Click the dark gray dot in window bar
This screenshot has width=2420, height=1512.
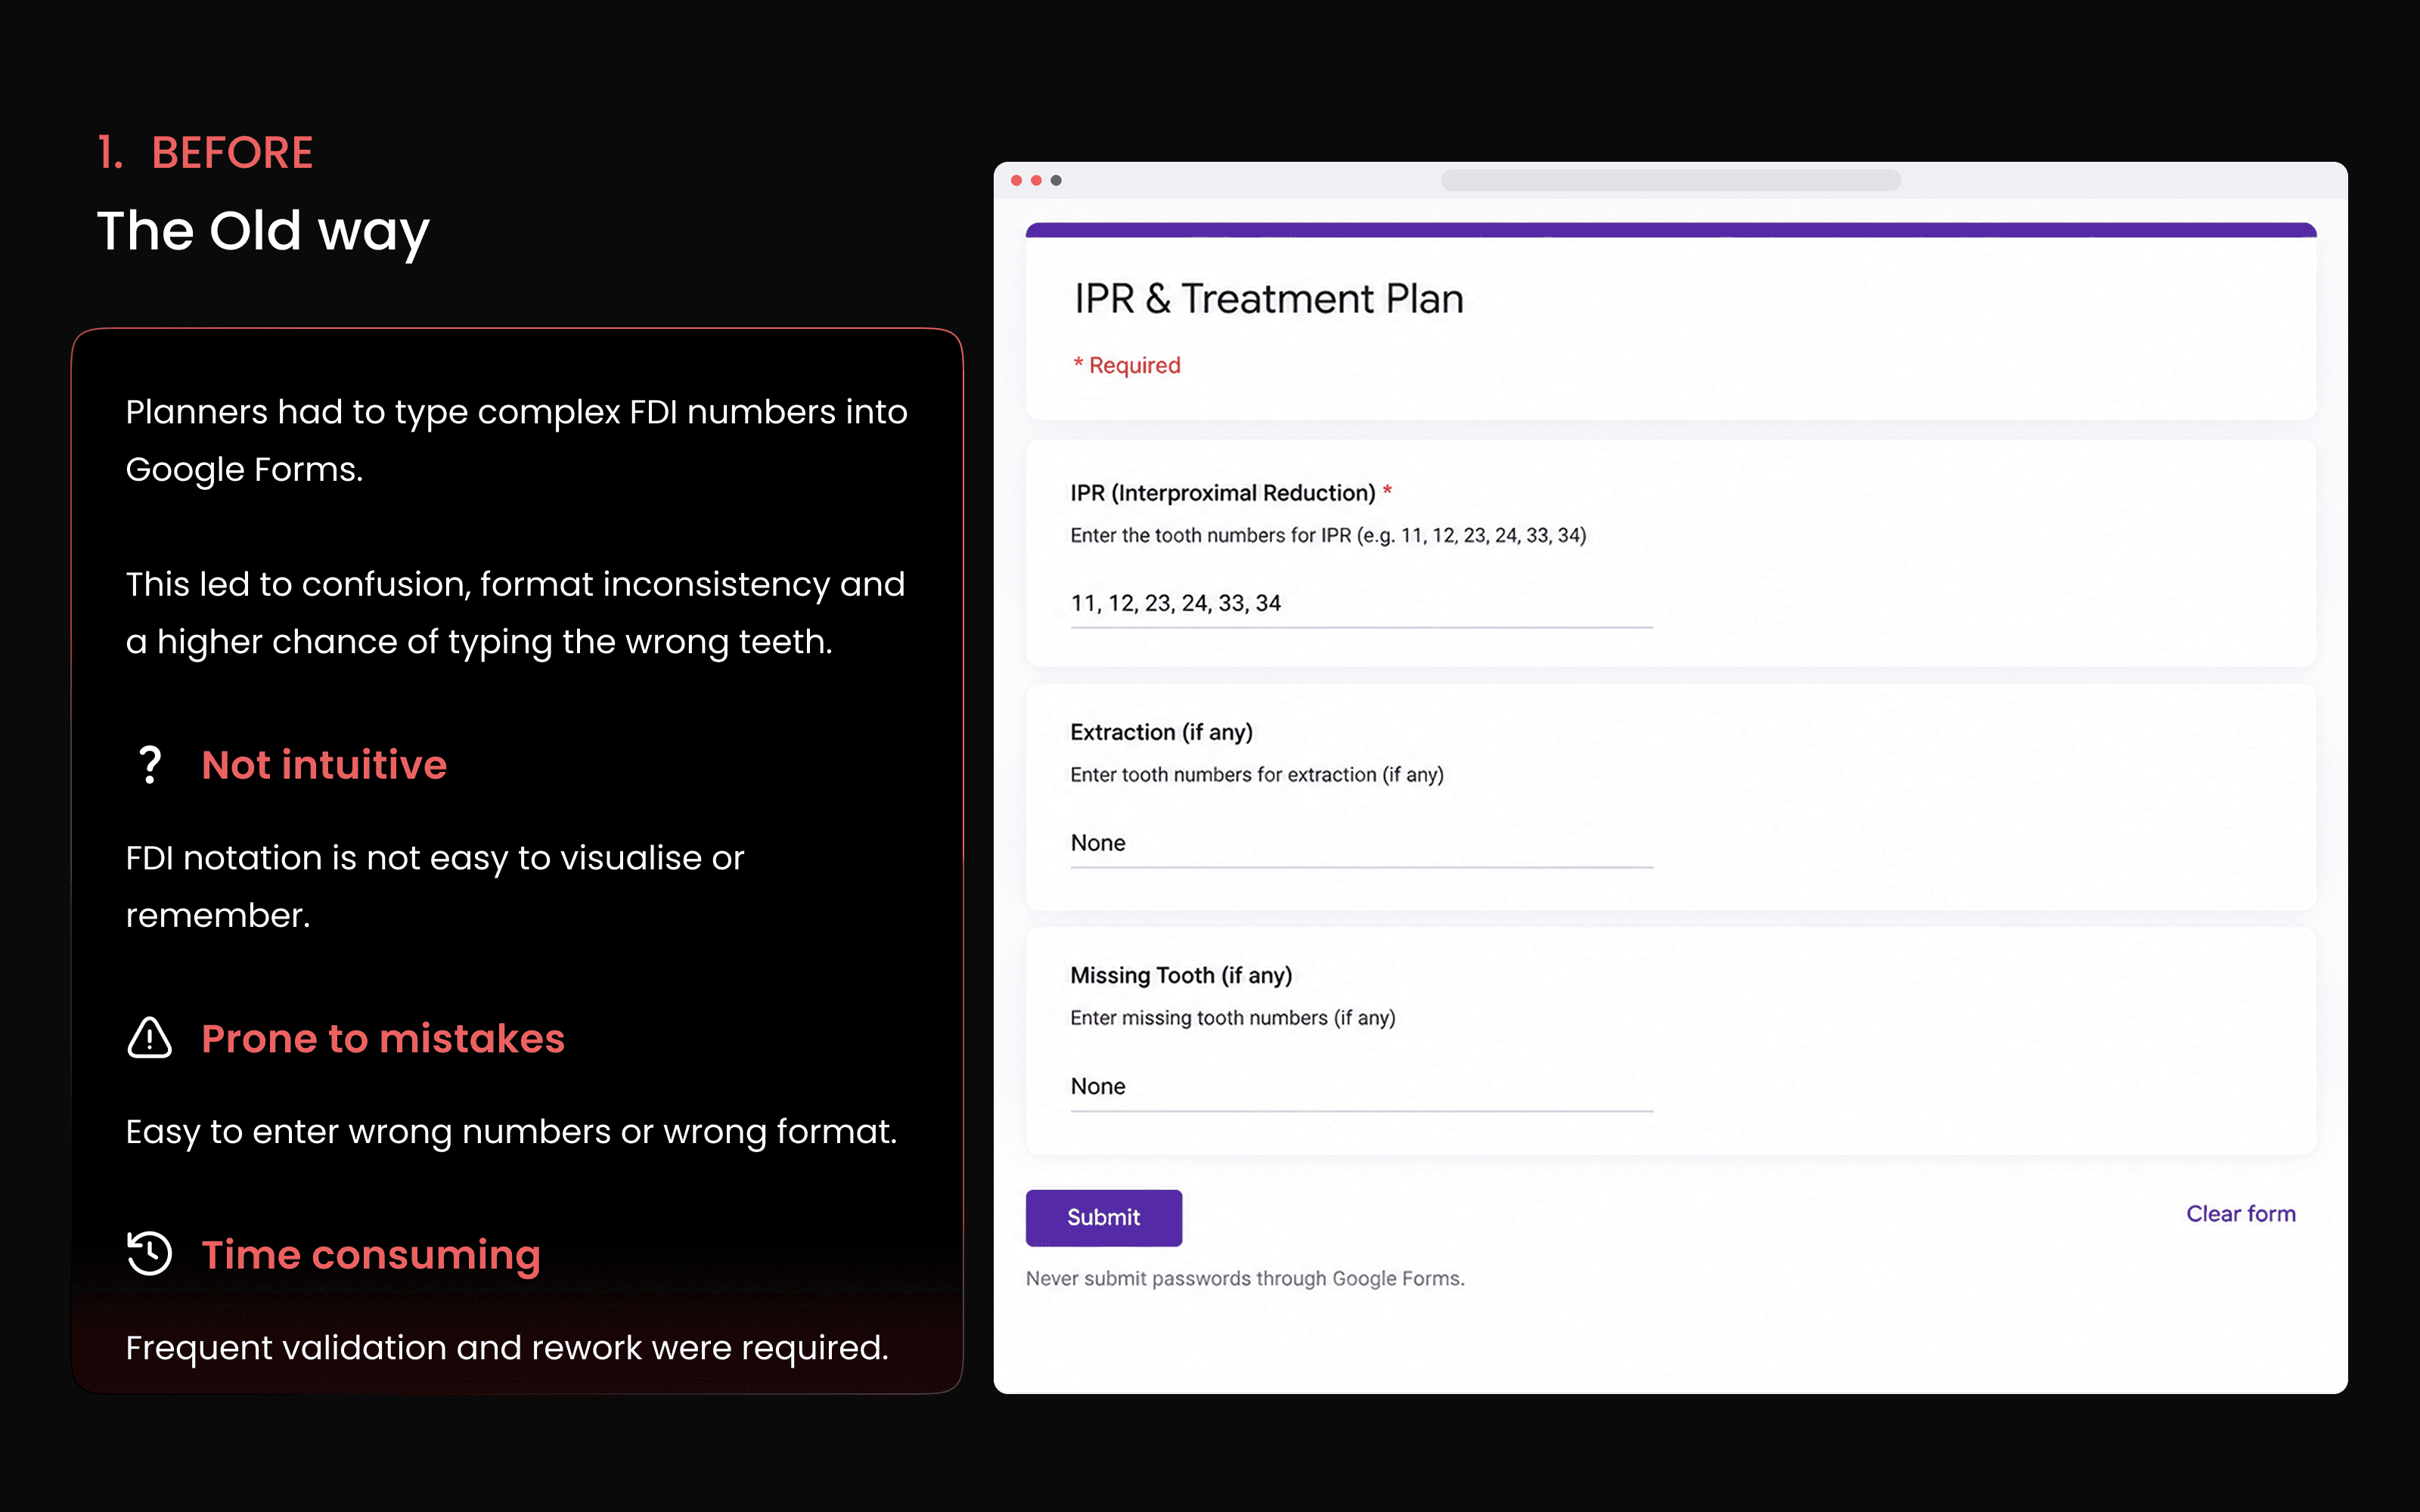(x=1056, y=180)
